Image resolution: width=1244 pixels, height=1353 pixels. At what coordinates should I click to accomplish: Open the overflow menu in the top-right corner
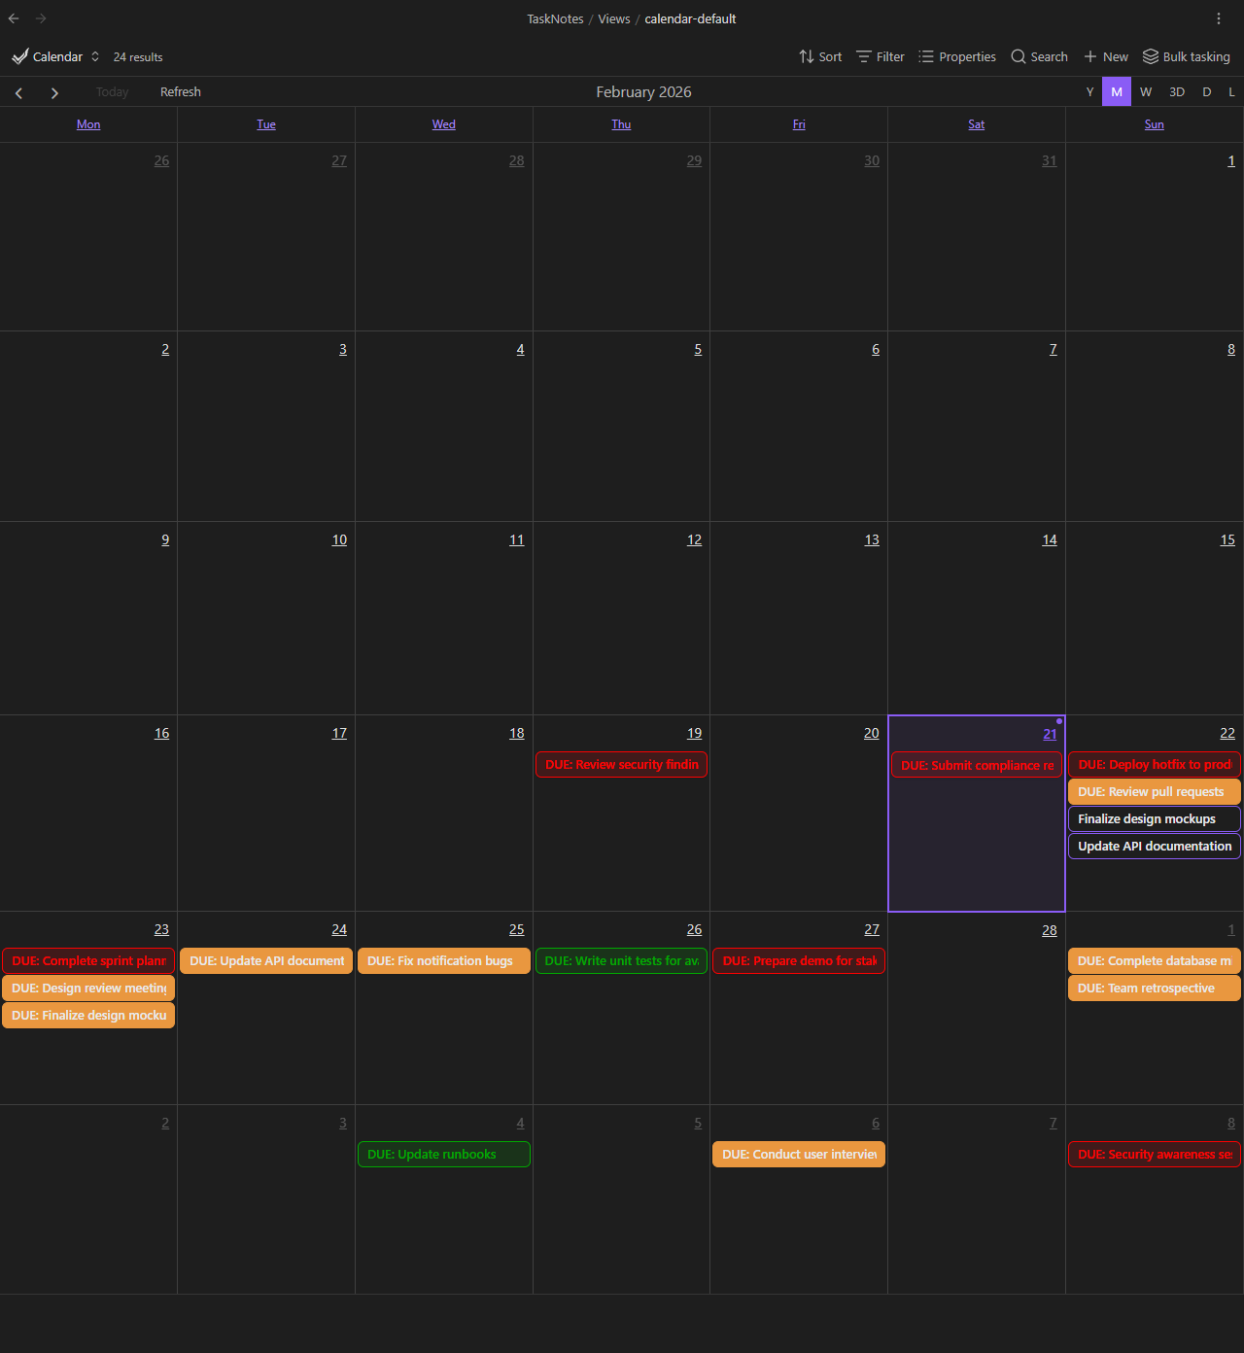(x=1219, y=18)
